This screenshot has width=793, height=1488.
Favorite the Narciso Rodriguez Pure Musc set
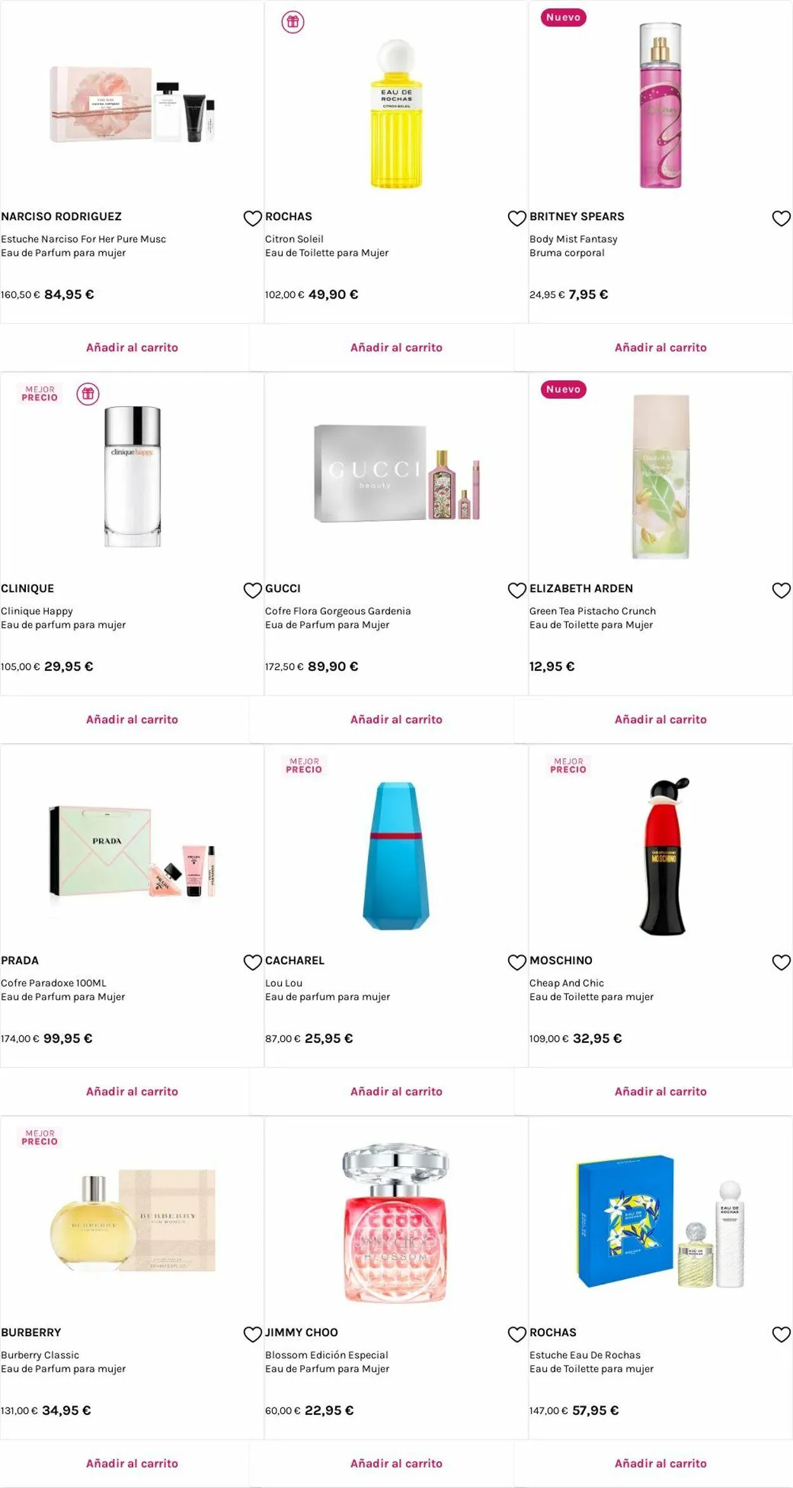(x=252, y=218)
